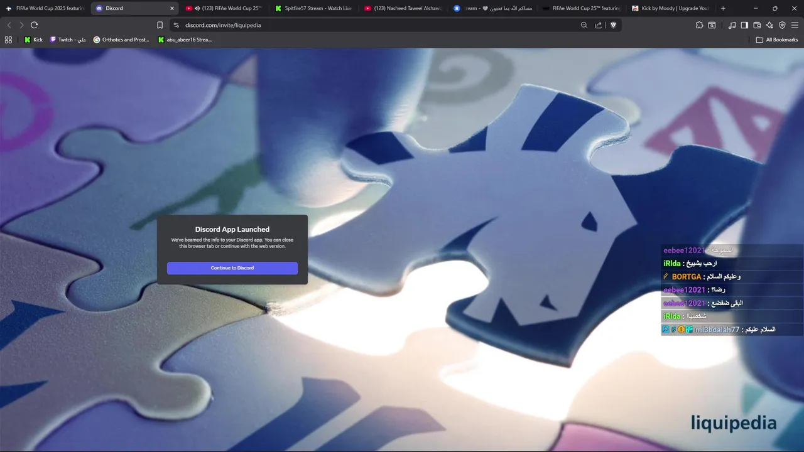Viewport: 804px width, 452px height.
Task: Click the liquipedia logo bottom right
Action: 734,422
